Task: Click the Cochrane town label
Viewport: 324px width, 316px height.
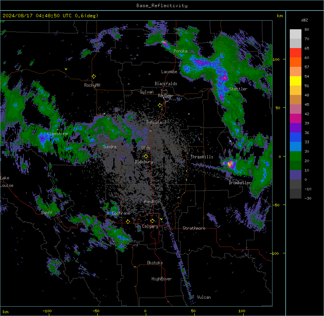Action: [x=121, y=213]
